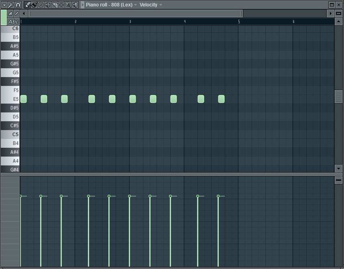The height and width of the screenshot is (269, 344).
Task: Click the small arrow before the Piano roll title
Action: [83, 4]
